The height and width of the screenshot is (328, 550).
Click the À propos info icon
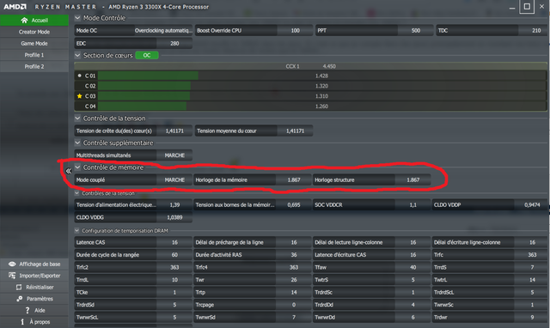(22, 322)
